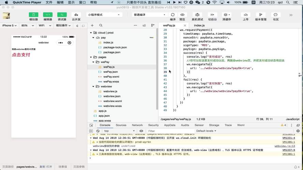This screenshot has height=170, width=303.
Task: Click the file tree sort/list icon
Action: [144, 25]
